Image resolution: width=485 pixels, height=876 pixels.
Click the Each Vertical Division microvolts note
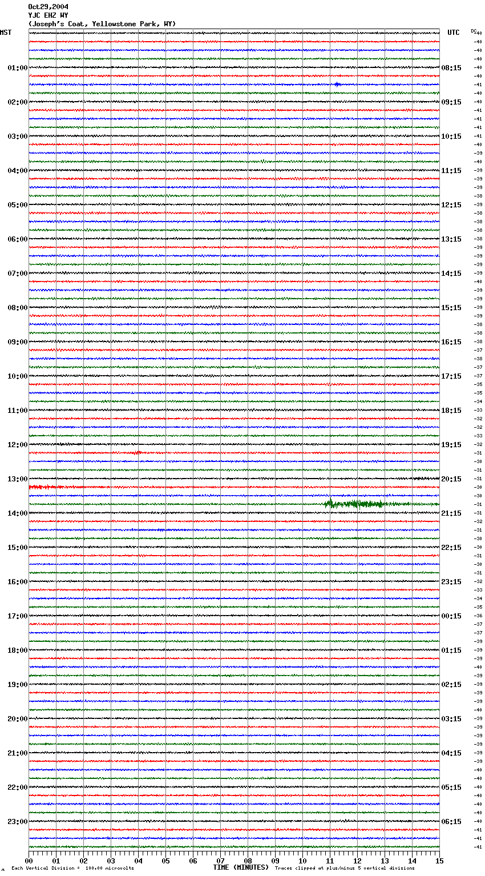click(x=72, y=868)
